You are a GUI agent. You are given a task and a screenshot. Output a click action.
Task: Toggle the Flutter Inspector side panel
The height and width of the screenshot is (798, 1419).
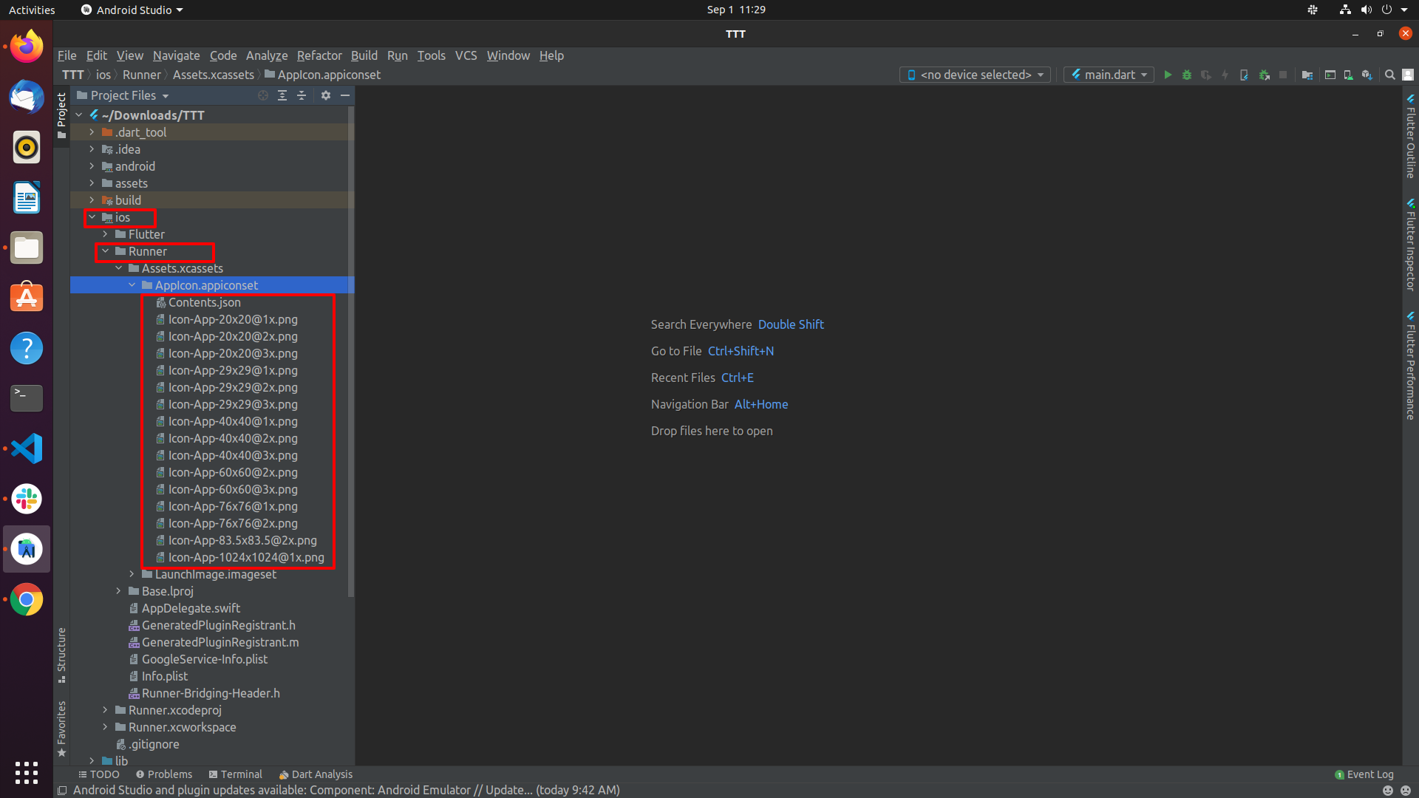[x=1410, y=245]
